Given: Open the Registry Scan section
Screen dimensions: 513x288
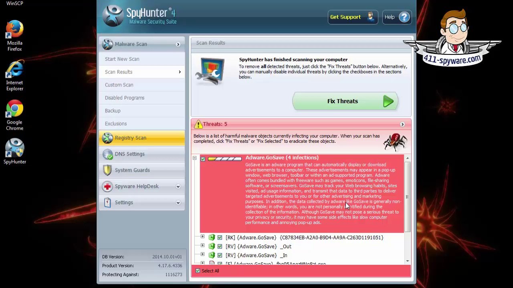Looking at the screenshot, I should [x=142, y=138].
